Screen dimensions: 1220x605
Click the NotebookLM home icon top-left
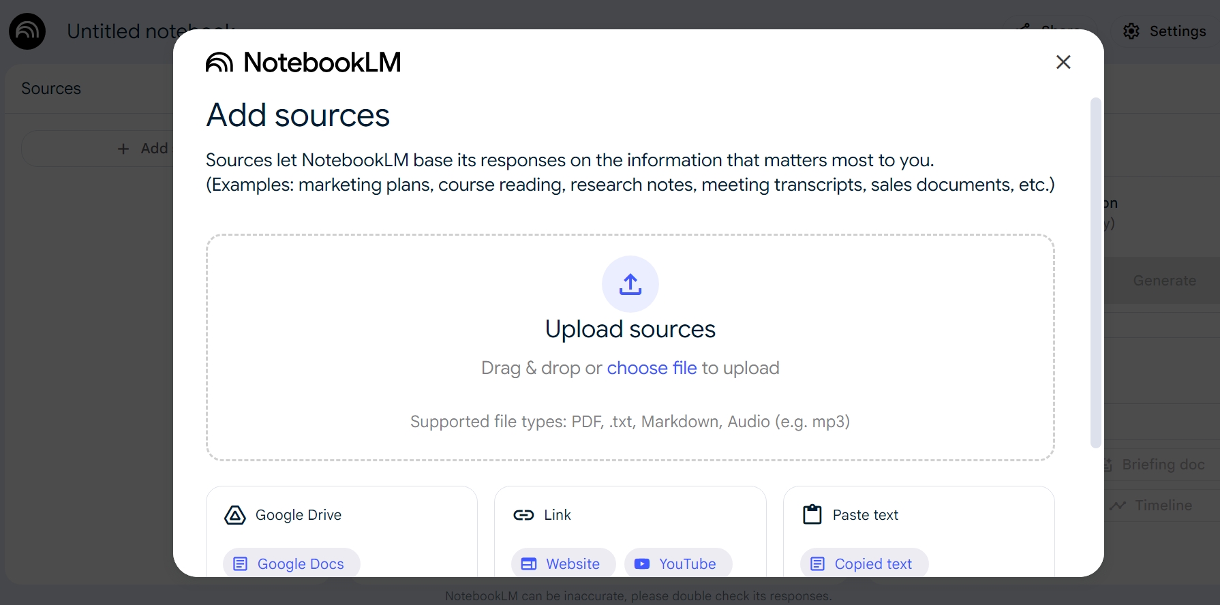coord(27,31)
